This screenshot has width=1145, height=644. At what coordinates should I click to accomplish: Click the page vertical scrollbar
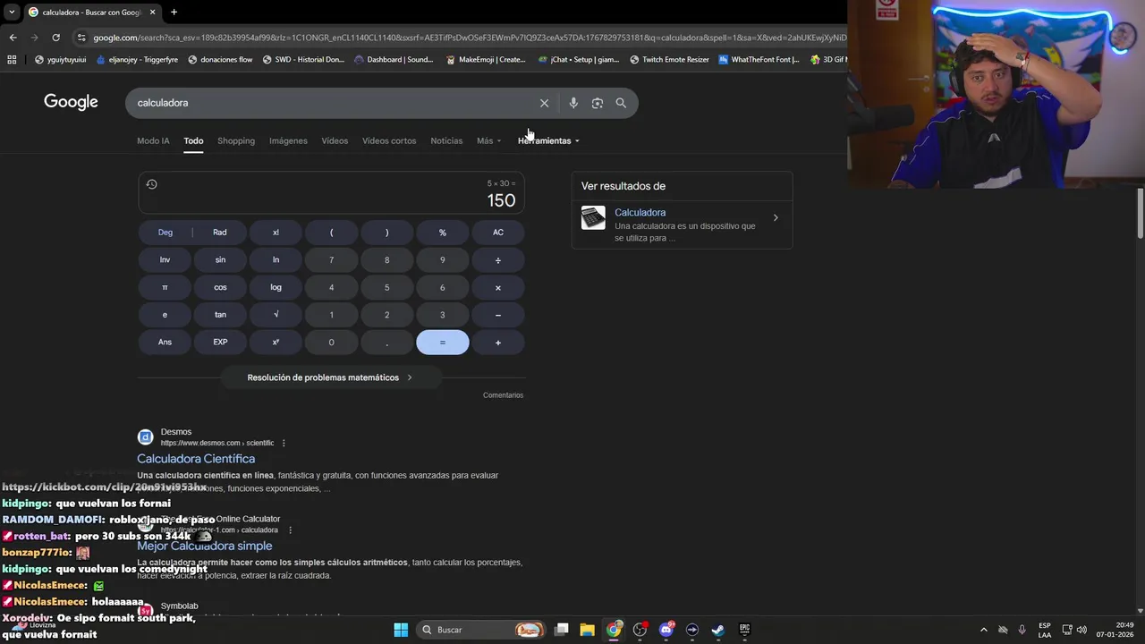click(x=1140, y=213)
